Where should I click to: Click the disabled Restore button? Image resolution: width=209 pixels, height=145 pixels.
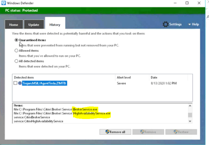(x=181, y=132)
